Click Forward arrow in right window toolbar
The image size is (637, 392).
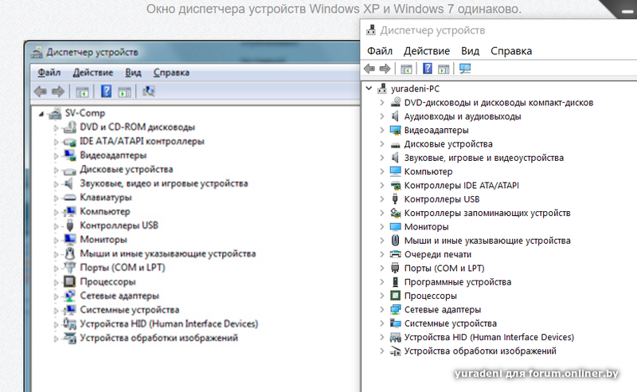pyautogui.click(x=385, y=69)
